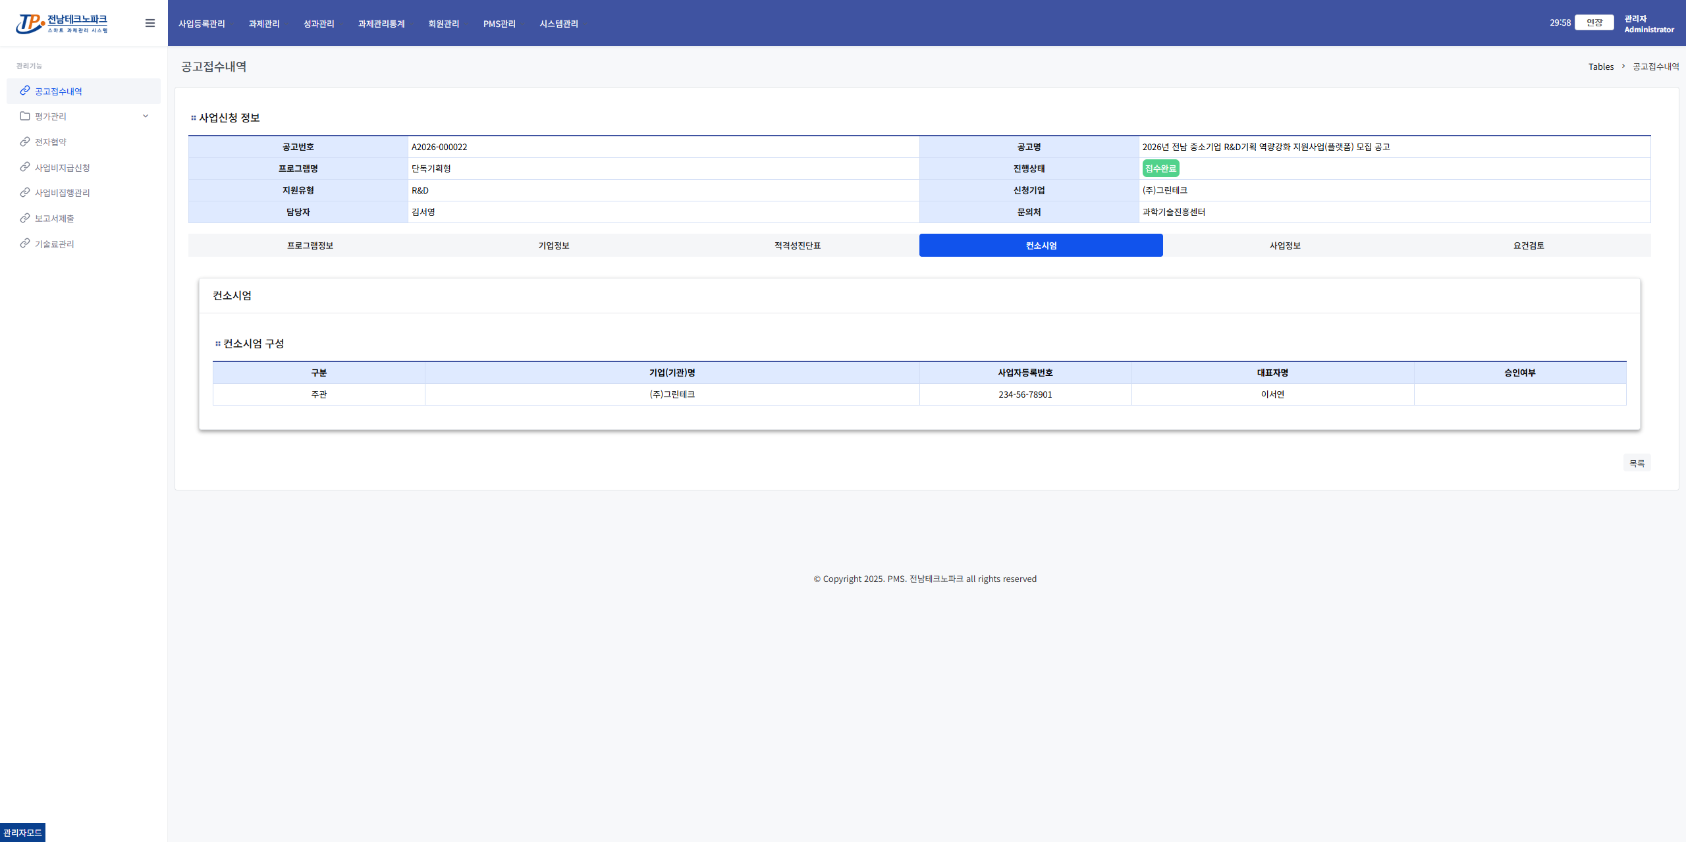The height and width of the screenshot is (842, 1686).
Task: Click the 연장 session extend button
Action: click(x=1594, y=22)
